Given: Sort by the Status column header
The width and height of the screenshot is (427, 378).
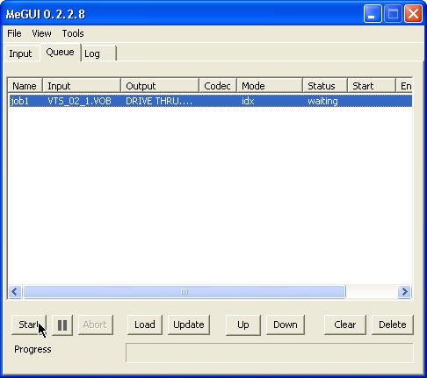Looking at the screenshot, I should pyautogui.click(x=325, y=86).
